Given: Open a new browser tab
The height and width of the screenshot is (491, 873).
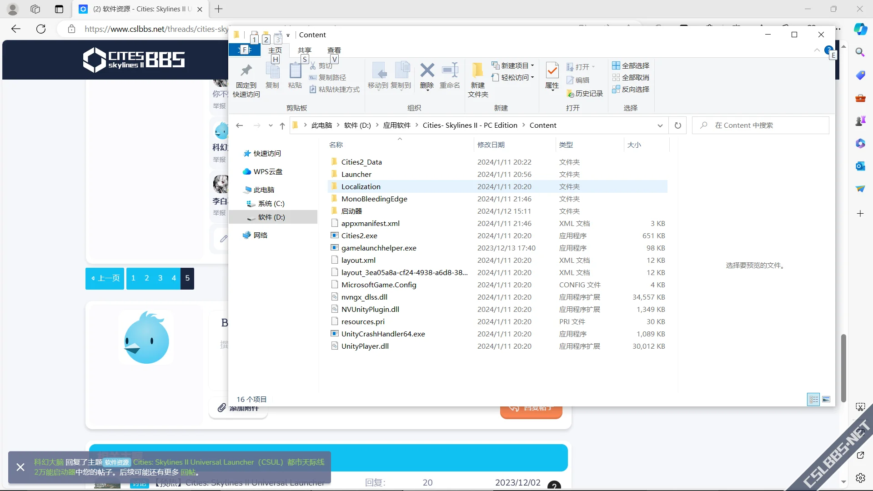Looking at the screenshot, I should click(x=219, y=9).
